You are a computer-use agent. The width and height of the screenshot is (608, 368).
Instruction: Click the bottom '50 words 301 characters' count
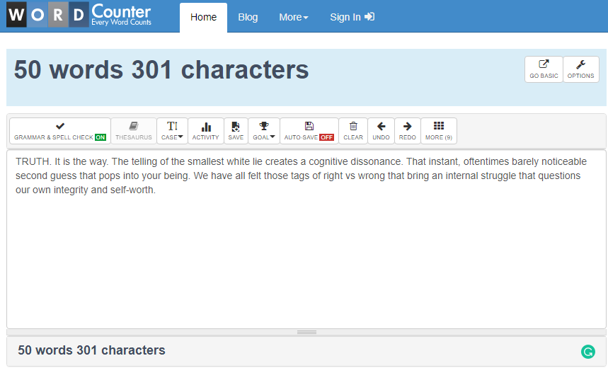91,350
